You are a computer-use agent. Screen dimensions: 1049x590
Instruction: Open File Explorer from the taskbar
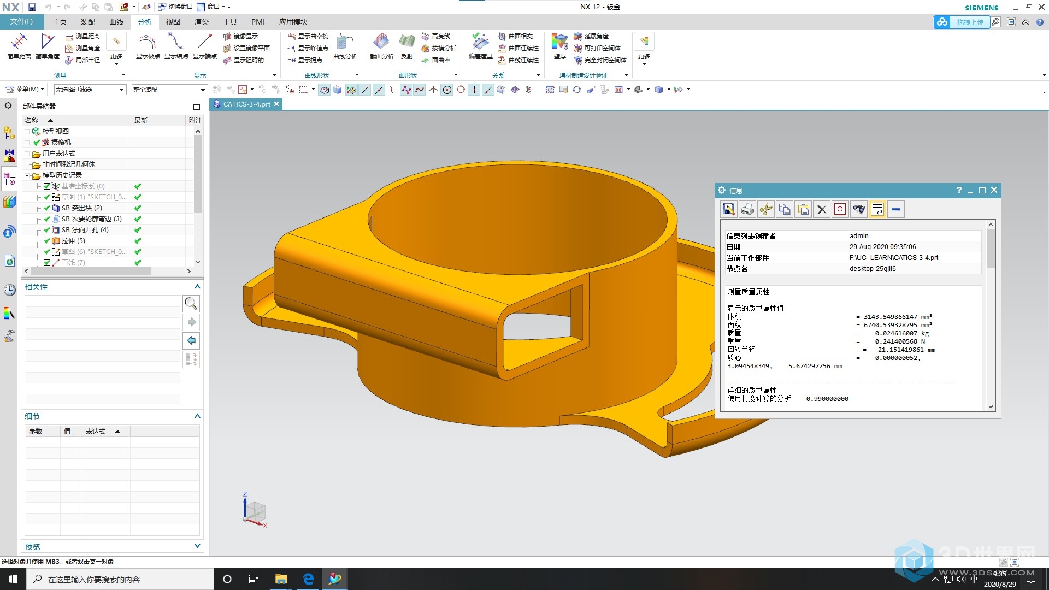click(x=281, y=579)
